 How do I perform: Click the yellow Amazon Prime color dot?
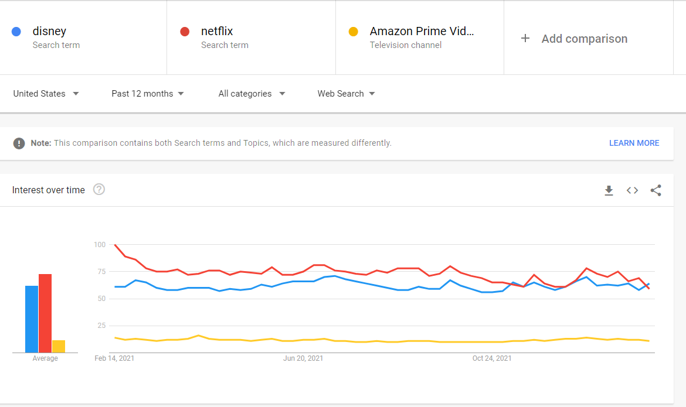353,32
